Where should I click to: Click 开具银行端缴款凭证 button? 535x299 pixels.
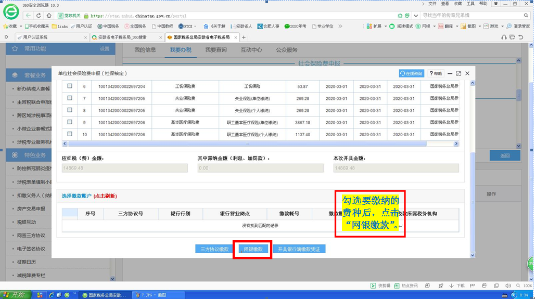coord(299,249)
